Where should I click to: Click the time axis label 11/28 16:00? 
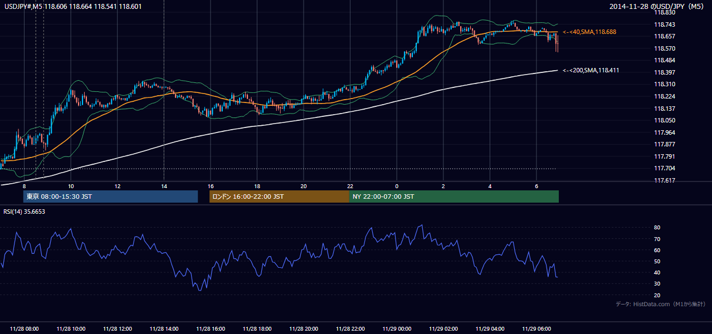click(211, 328)
